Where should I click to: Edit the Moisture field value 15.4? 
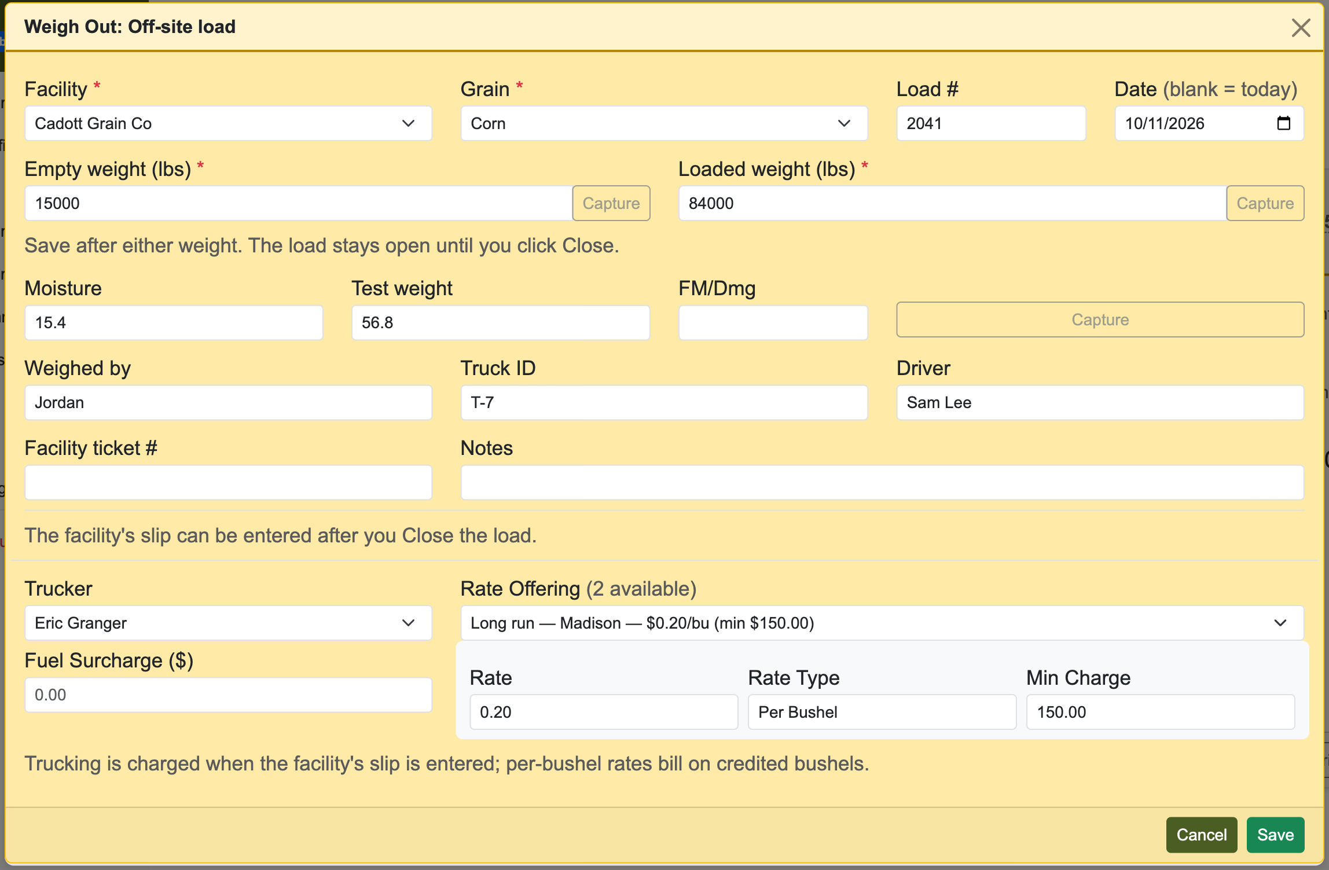[x=174, y=322]
